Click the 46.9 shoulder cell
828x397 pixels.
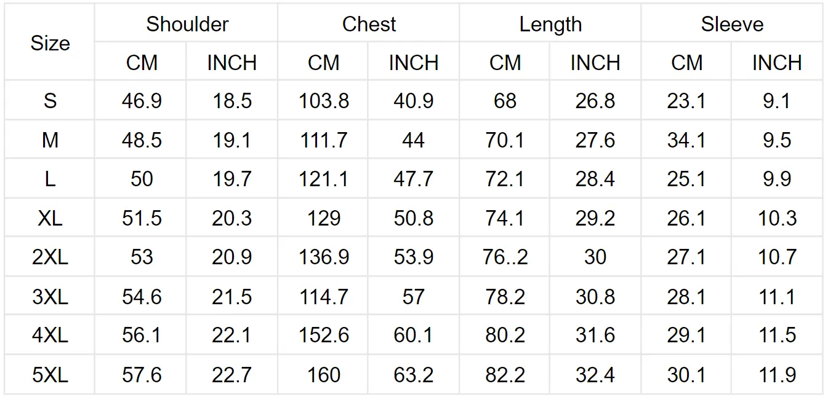pos(142,101)
